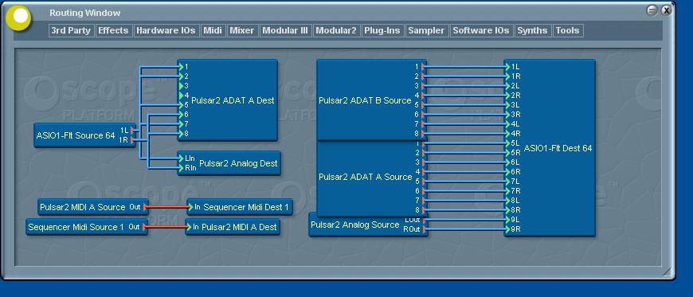
Task: Open the Software IOs menu
Action: pos(481,30)
